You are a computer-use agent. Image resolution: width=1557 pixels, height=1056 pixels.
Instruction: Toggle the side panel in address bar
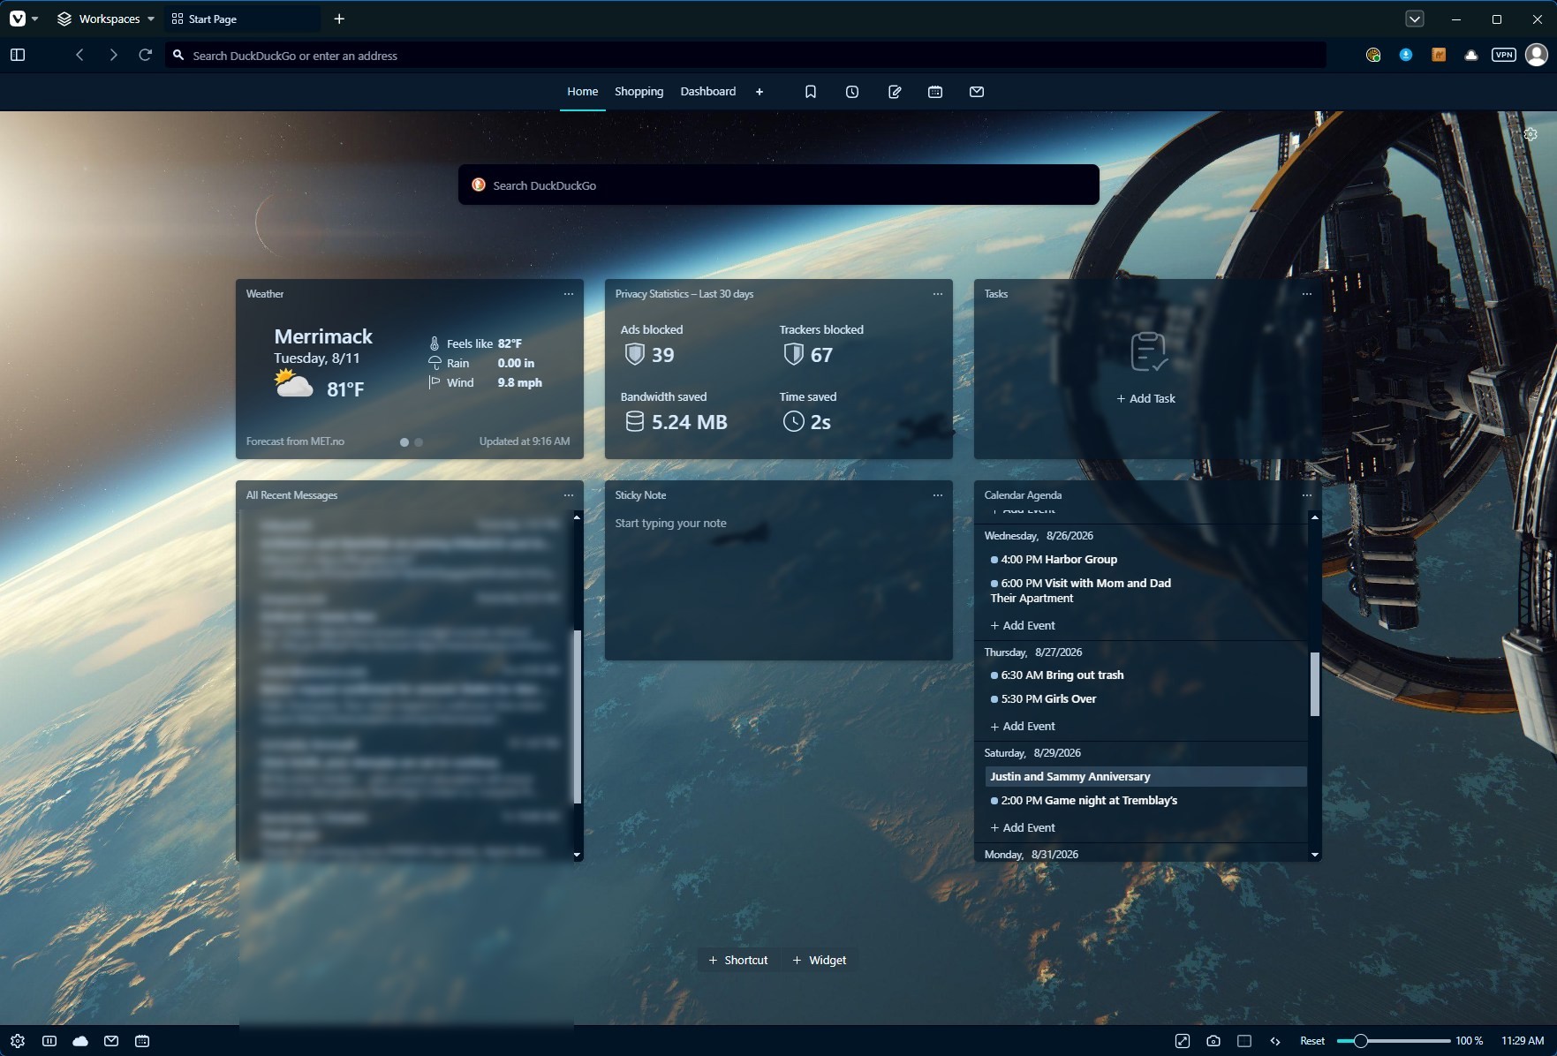pos(18,55)
